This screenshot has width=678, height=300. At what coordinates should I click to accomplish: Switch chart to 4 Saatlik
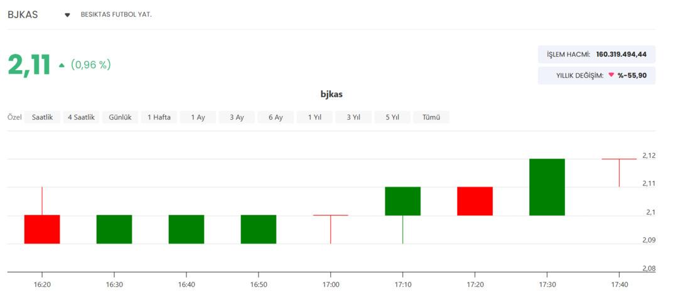pyautogui.click(x=81, y=117)
